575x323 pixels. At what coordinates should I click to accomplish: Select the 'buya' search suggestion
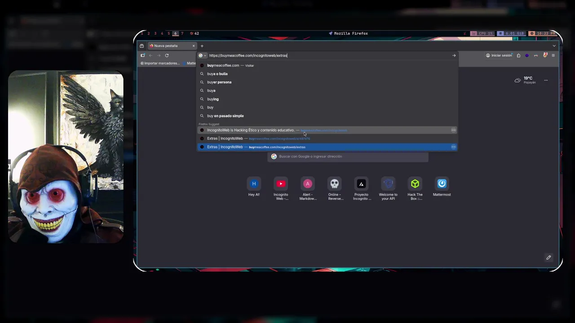coord(327,91)
